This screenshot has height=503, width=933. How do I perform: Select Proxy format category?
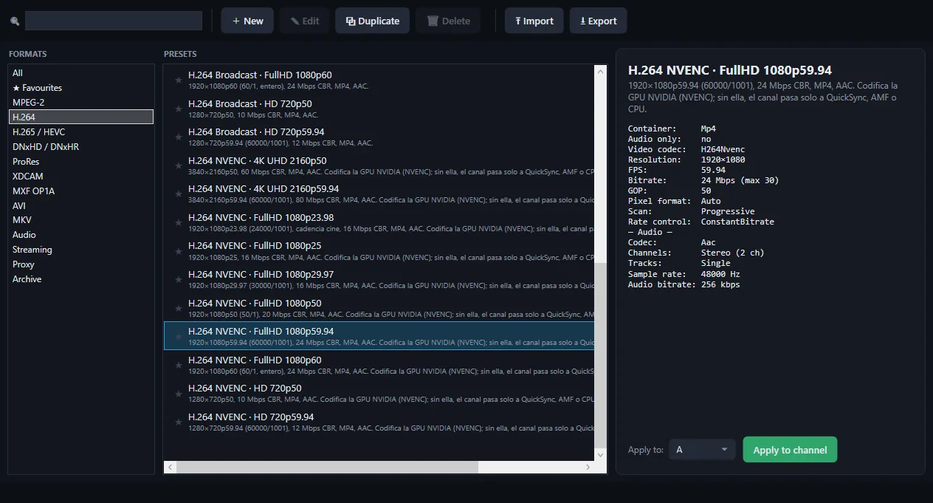(x=81, y=264)
